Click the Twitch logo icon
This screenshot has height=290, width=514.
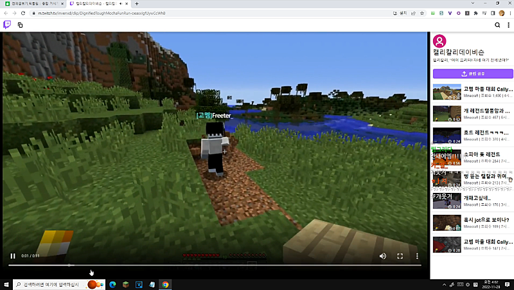[7, 25]
